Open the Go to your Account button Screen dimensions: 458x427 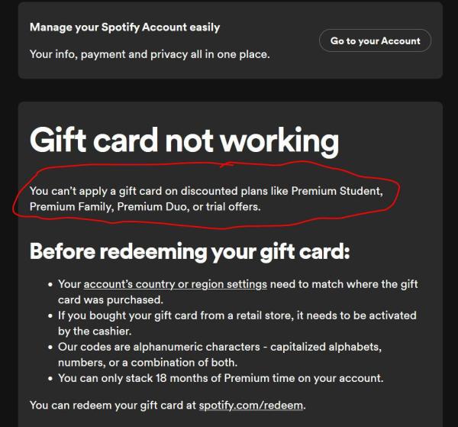[x=375, y=40]
